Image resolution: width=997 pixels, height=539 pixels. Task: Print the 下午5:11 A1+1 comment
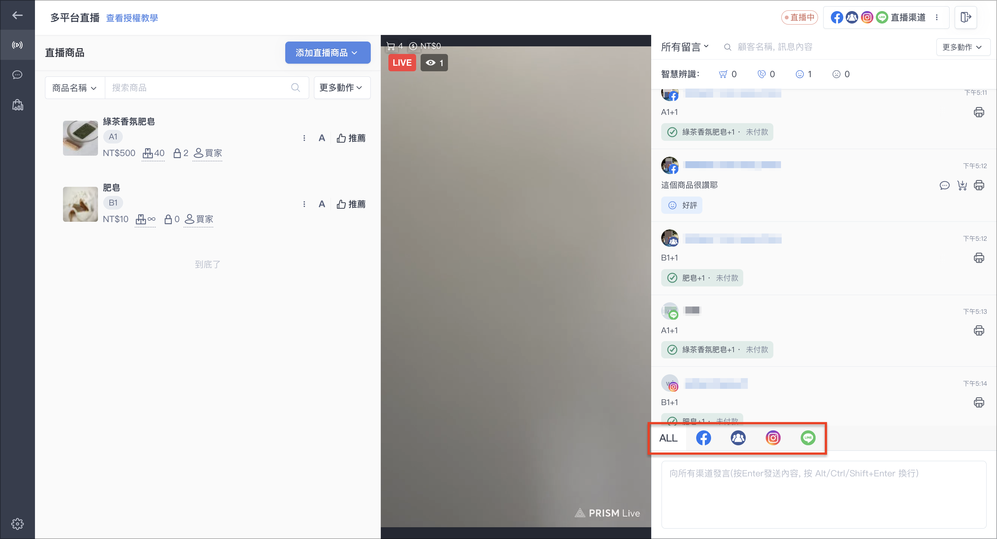[979, 112]
